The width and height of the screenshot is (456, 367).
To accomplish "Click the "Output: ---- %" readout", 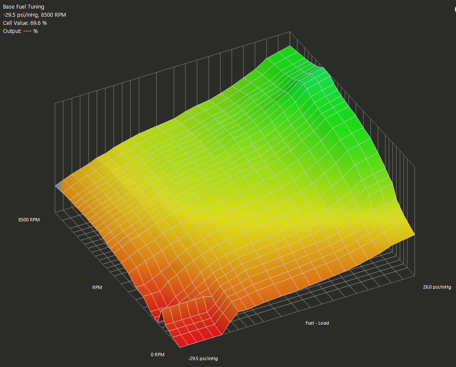I will [21, 31].
